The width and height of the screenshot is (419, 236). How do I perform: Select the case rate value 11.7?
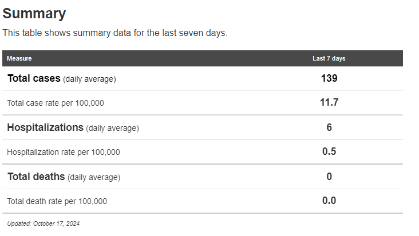329,103
